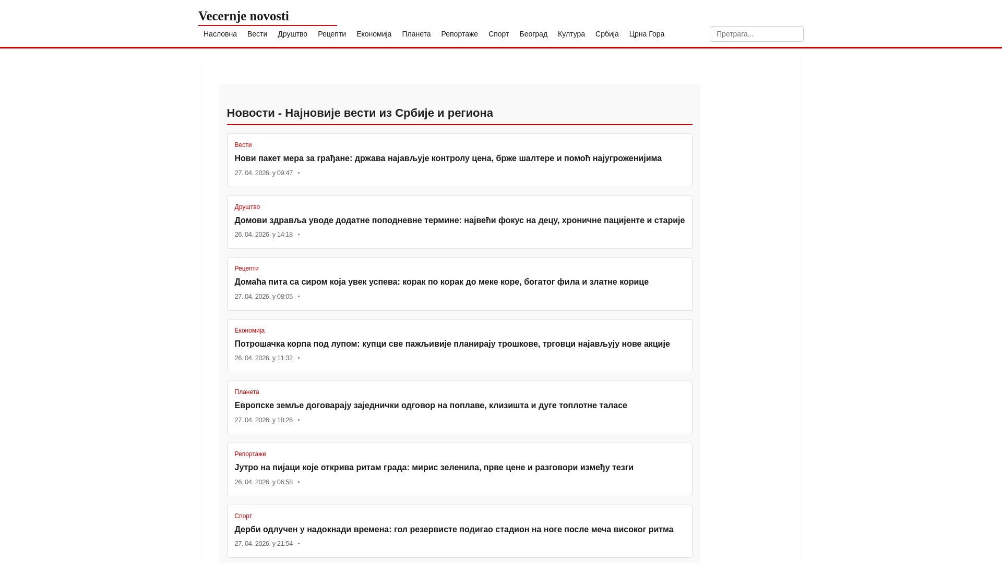Open Економија navigation section
This screenshot has height=563, width=1002.
click(374, 34)
